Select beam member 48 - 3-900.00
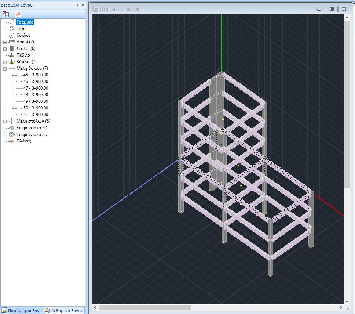This screenshot has height=314, width=355. 36,94
